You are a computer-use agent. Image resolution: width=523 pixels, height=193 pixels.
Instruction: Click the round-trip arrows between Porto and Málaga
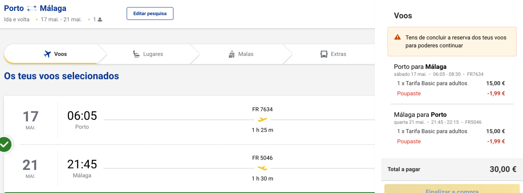32,9
